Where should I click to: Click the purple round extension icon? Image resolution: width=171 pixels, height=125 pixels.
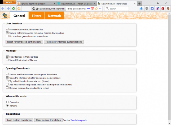157,8
